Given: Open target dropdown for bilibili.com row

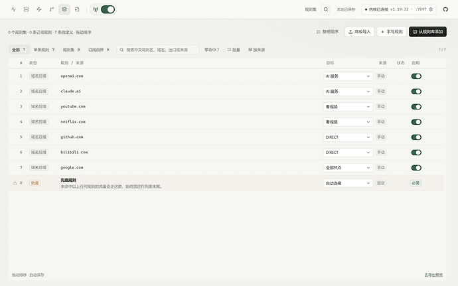Looking at the screenshot, I should point(348,153).
